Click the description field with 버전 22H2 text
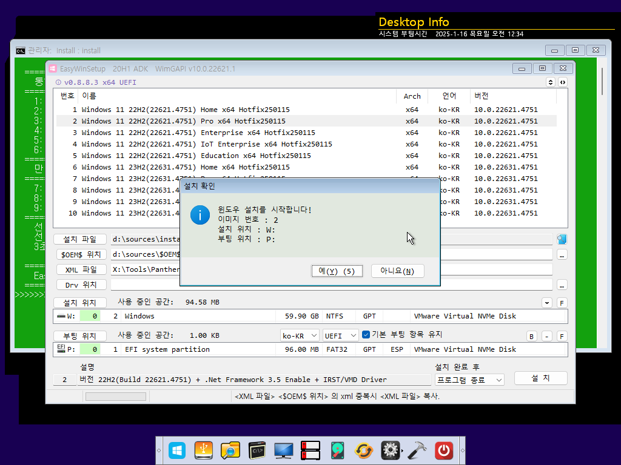 [254, 380]
